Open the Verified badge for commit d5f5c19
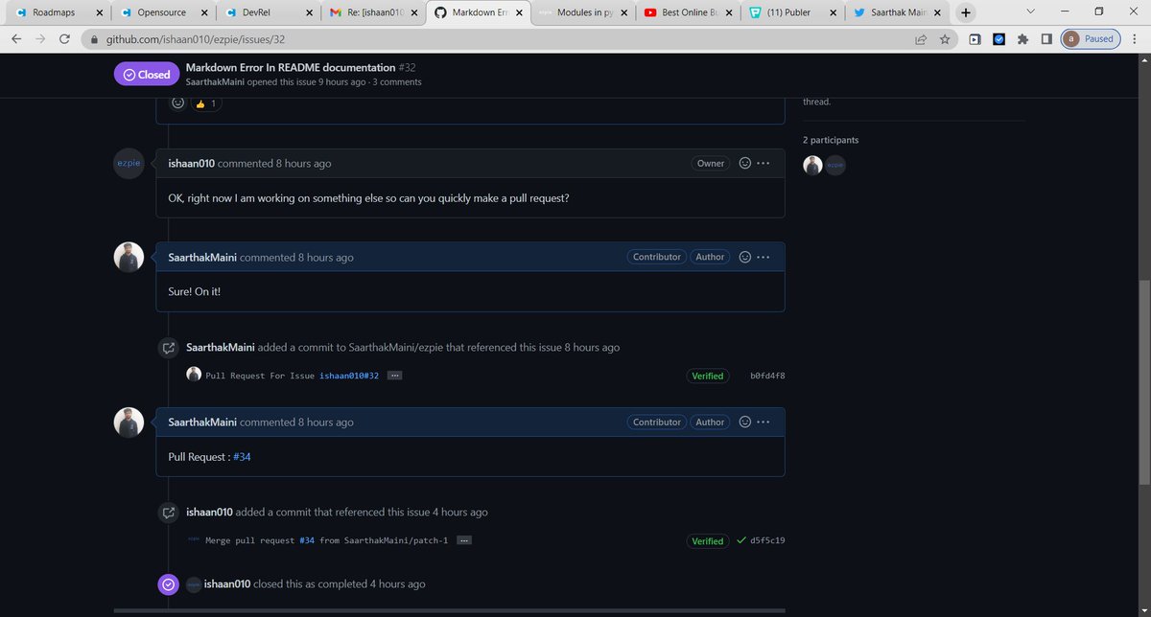Viewport: 1151px width, 617px height. 708,540
